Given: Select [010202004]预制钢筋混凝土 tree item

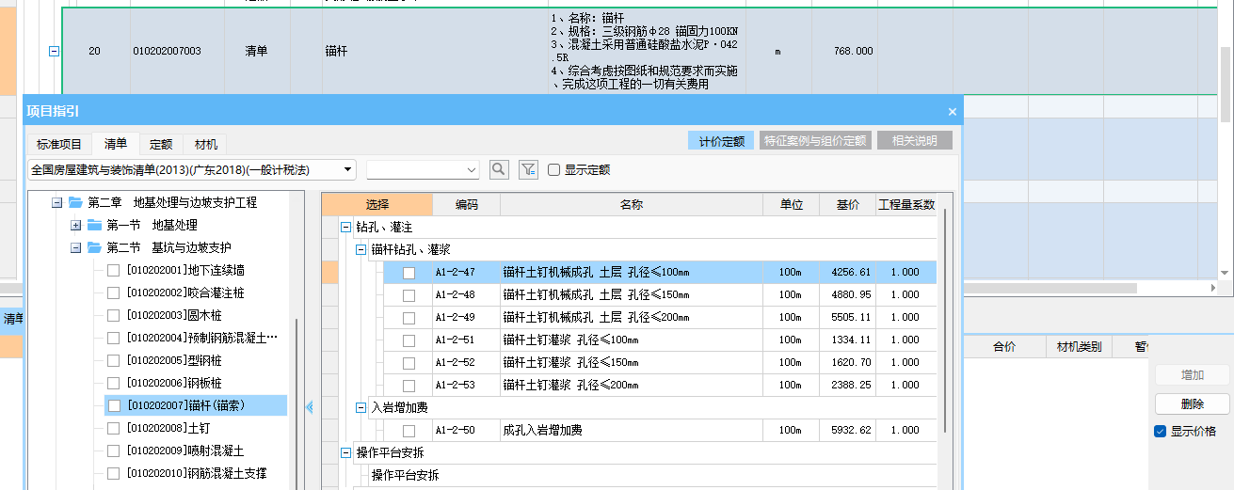Looking at the screenshot, I should [201, 338].
